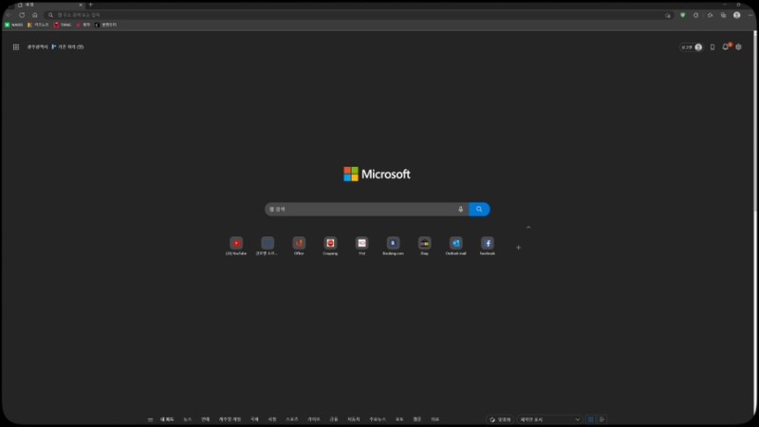This screenshot has height=427, width=759.
Task: Switch feed to list view
Action: pyautogui.click(x=602, y=419)
